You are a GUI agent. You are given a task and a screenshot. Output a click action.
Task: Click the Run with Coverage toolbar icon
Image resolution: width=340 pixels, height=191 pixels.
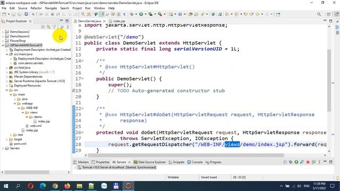point(150,14)
